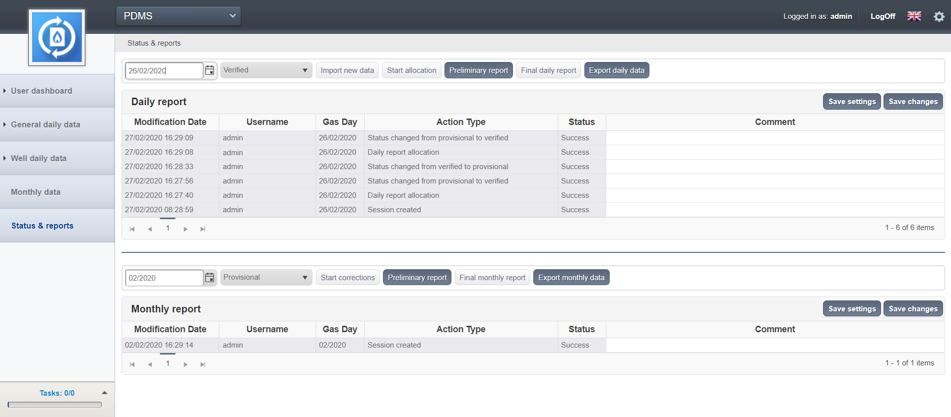Expand the User dashboard menu item
Image resolution: width=951 pixels, height=417 pixels.
[42, 91]
